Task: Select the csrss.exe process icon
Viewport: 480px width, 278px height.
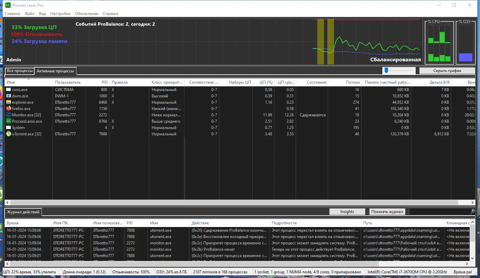Action: 9,90
